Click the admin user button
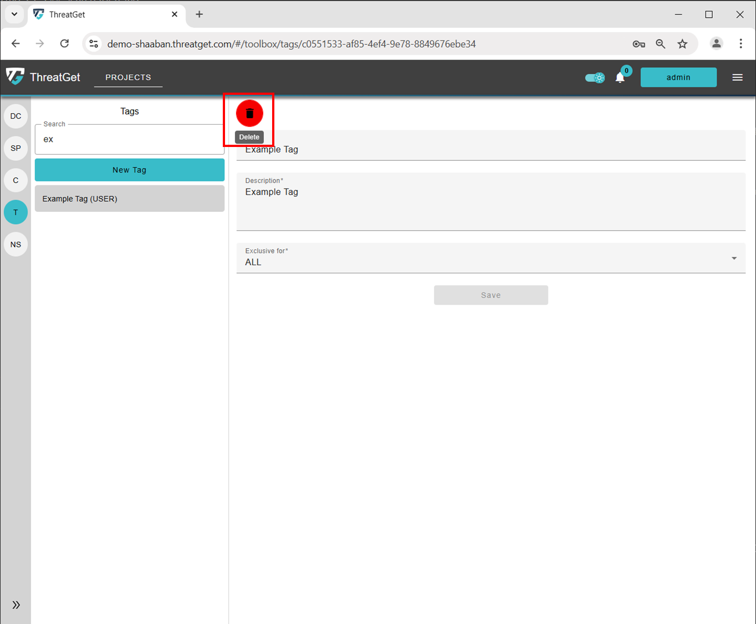This screenshot has height=624, width=756. point(678,78)
